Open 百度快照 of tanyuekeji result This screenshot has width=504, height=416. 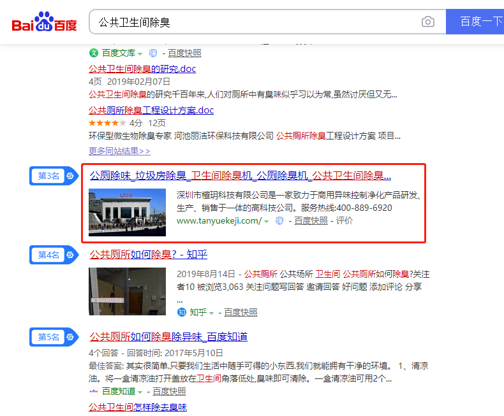click(311, 221)
